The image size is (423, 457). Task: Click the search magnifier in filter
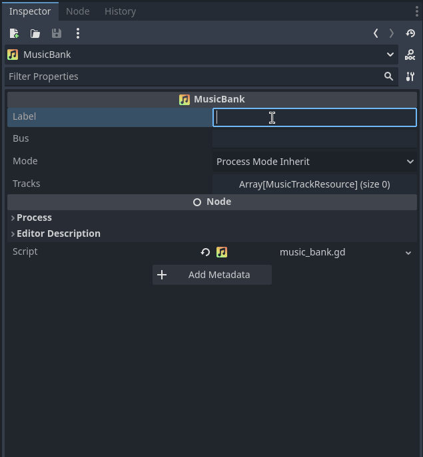coord(388,76)
